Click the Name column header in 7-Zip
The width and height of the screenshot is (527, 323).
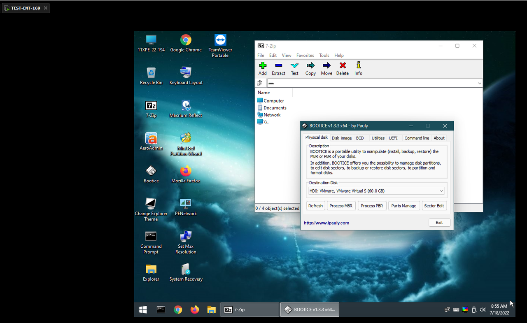pos(274,93)
